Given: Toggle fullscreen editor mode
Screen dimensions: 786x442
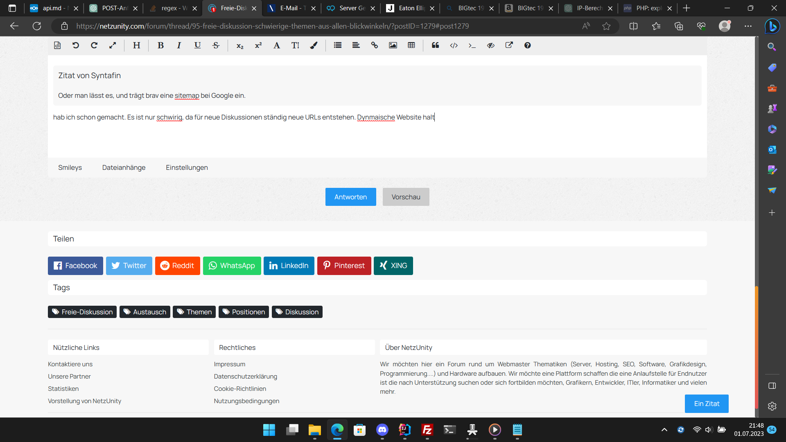Looking at the screenshot, I should point(113,45).
